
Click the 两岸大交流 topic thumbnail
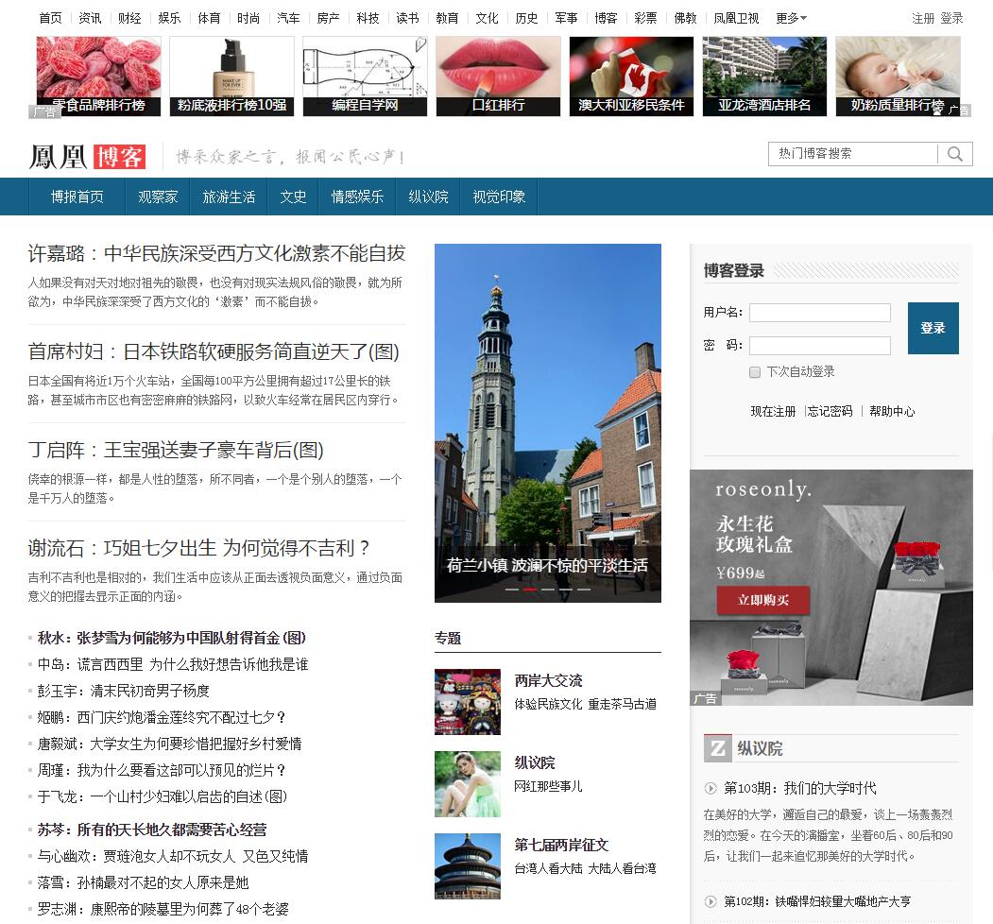point(468,702)
